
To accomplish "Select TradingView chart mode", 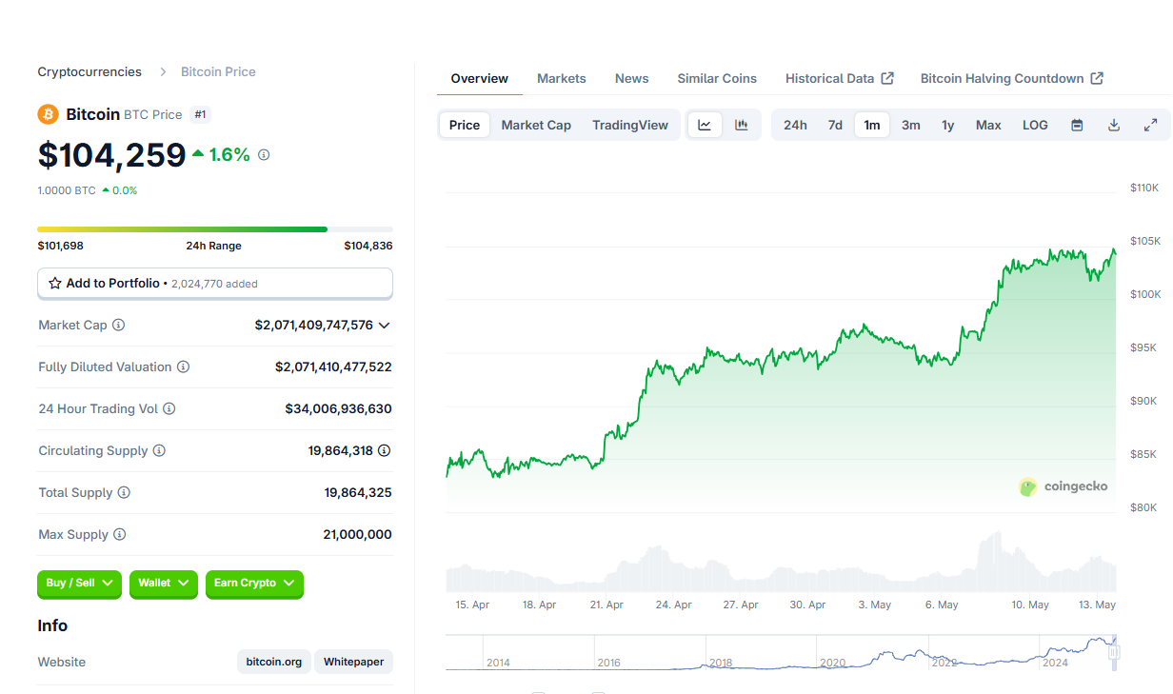I will coord(630,125).
